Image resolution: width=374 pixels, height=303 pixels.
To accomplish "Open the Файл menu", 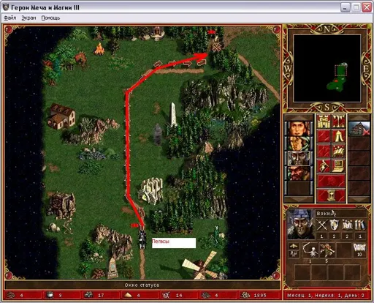I will 10,18.
